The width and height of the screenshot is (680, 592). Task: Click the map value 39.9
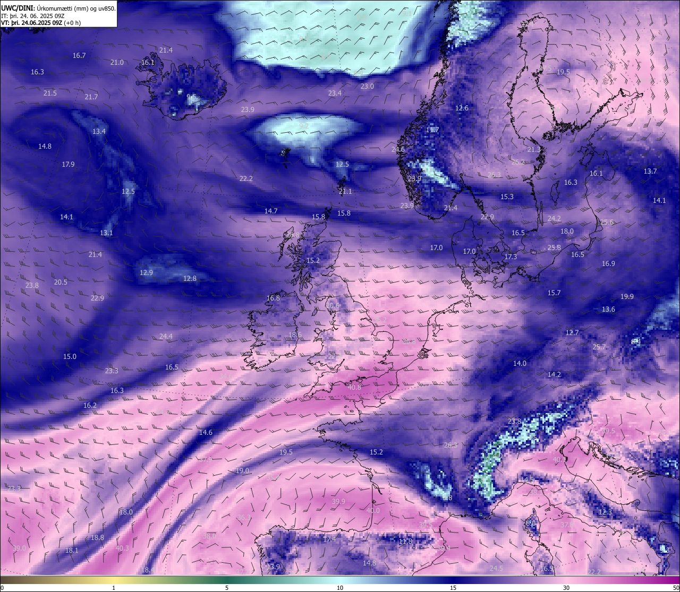(338, 502)
